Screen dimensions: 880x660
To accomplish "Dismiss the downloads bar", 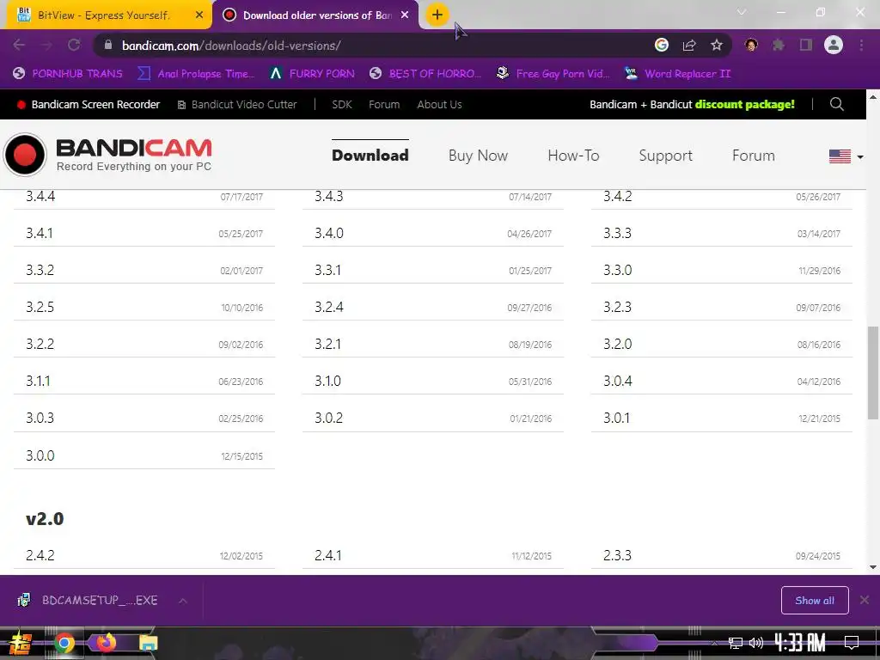I will point(865,601).
